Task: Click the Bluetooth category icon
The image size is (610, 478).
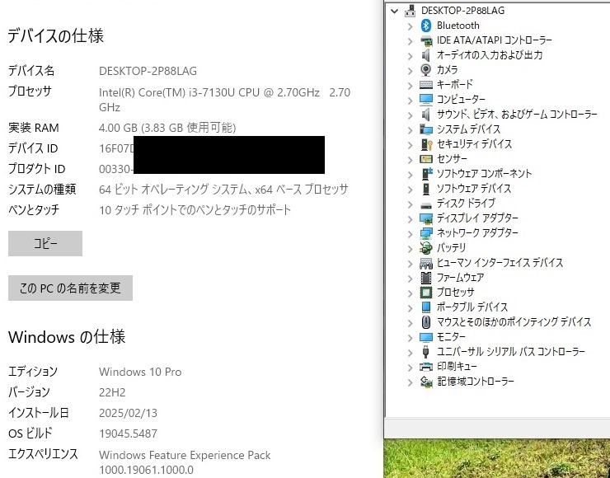Action: tap(426, 26)
